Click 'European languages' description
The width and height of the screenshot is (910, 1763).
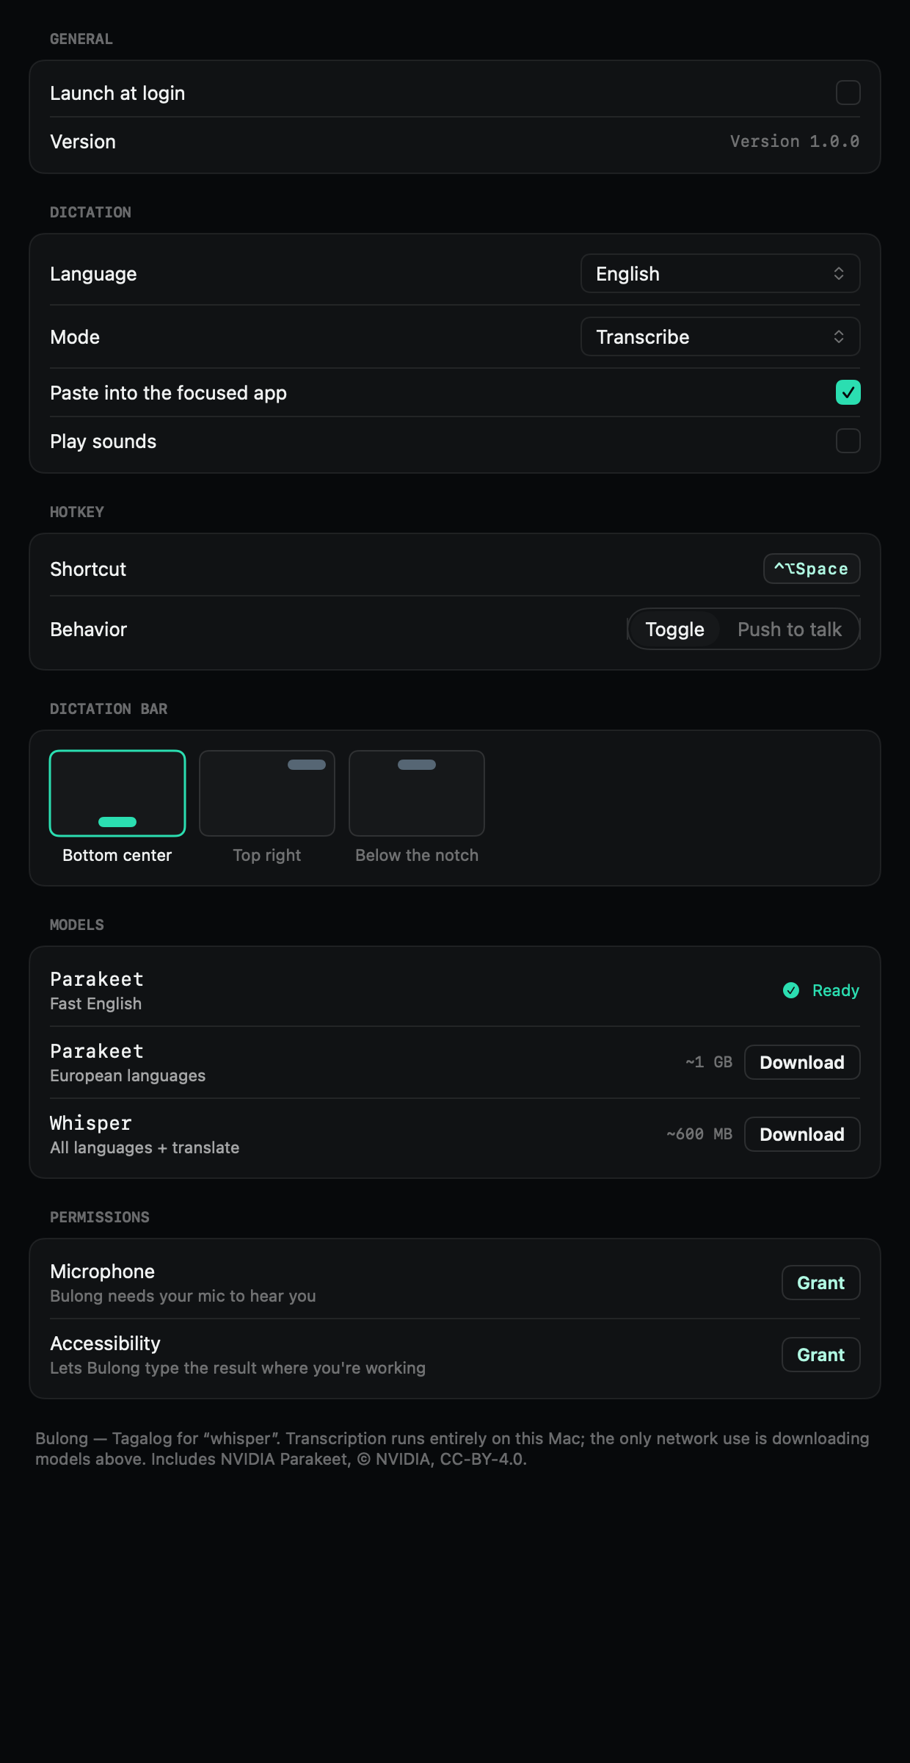tap(128, 1075)
